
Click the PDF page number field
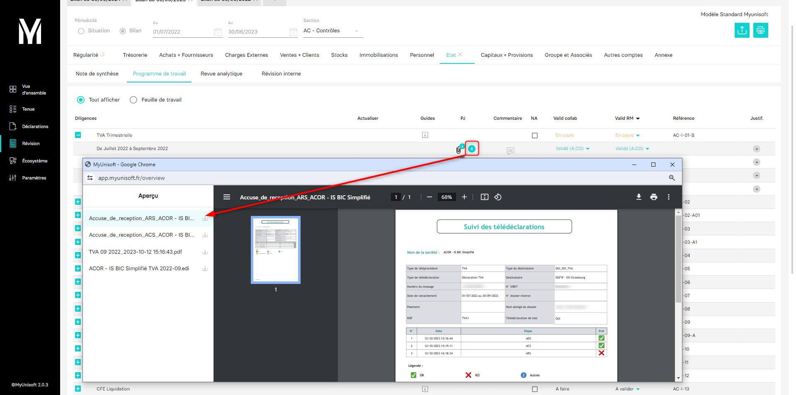pyautogui.click(x=396, y=197)
